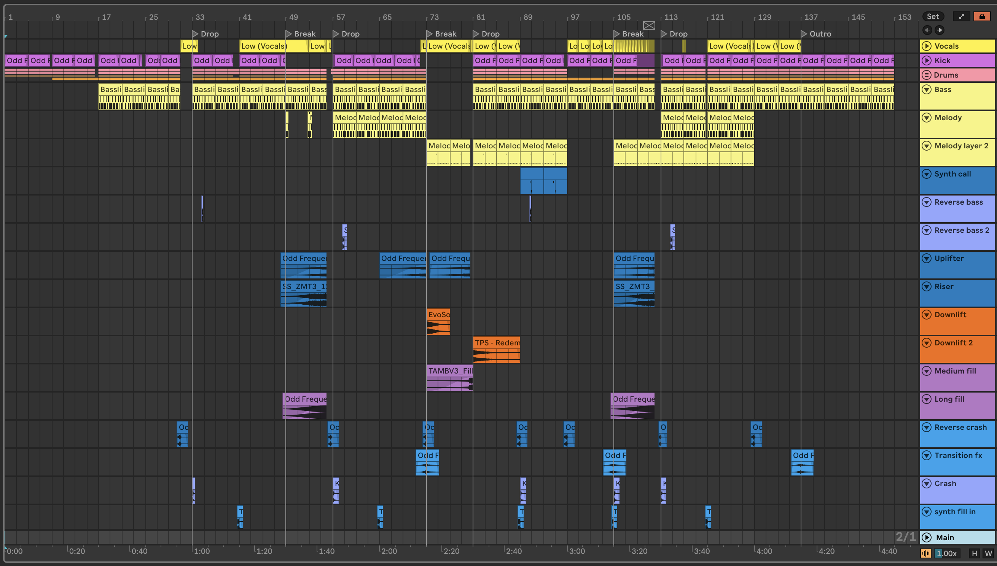The width and height of the screenshot is (997, 566).
Task: Click the envelope icon in ruler
Action: pos(649,25)
